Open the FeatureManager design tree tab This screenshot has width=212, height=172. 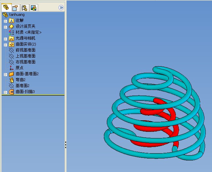[6, 8]
